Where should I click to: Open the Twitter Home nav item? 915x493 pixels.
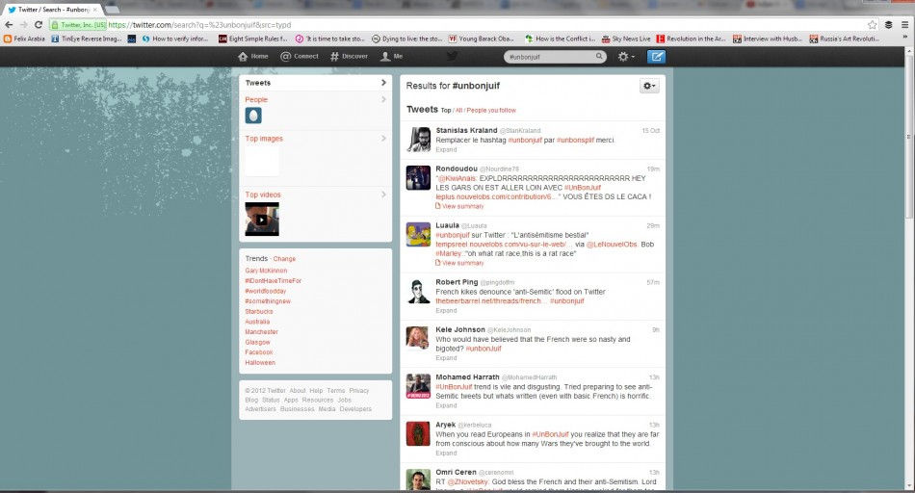coord(253,57)
